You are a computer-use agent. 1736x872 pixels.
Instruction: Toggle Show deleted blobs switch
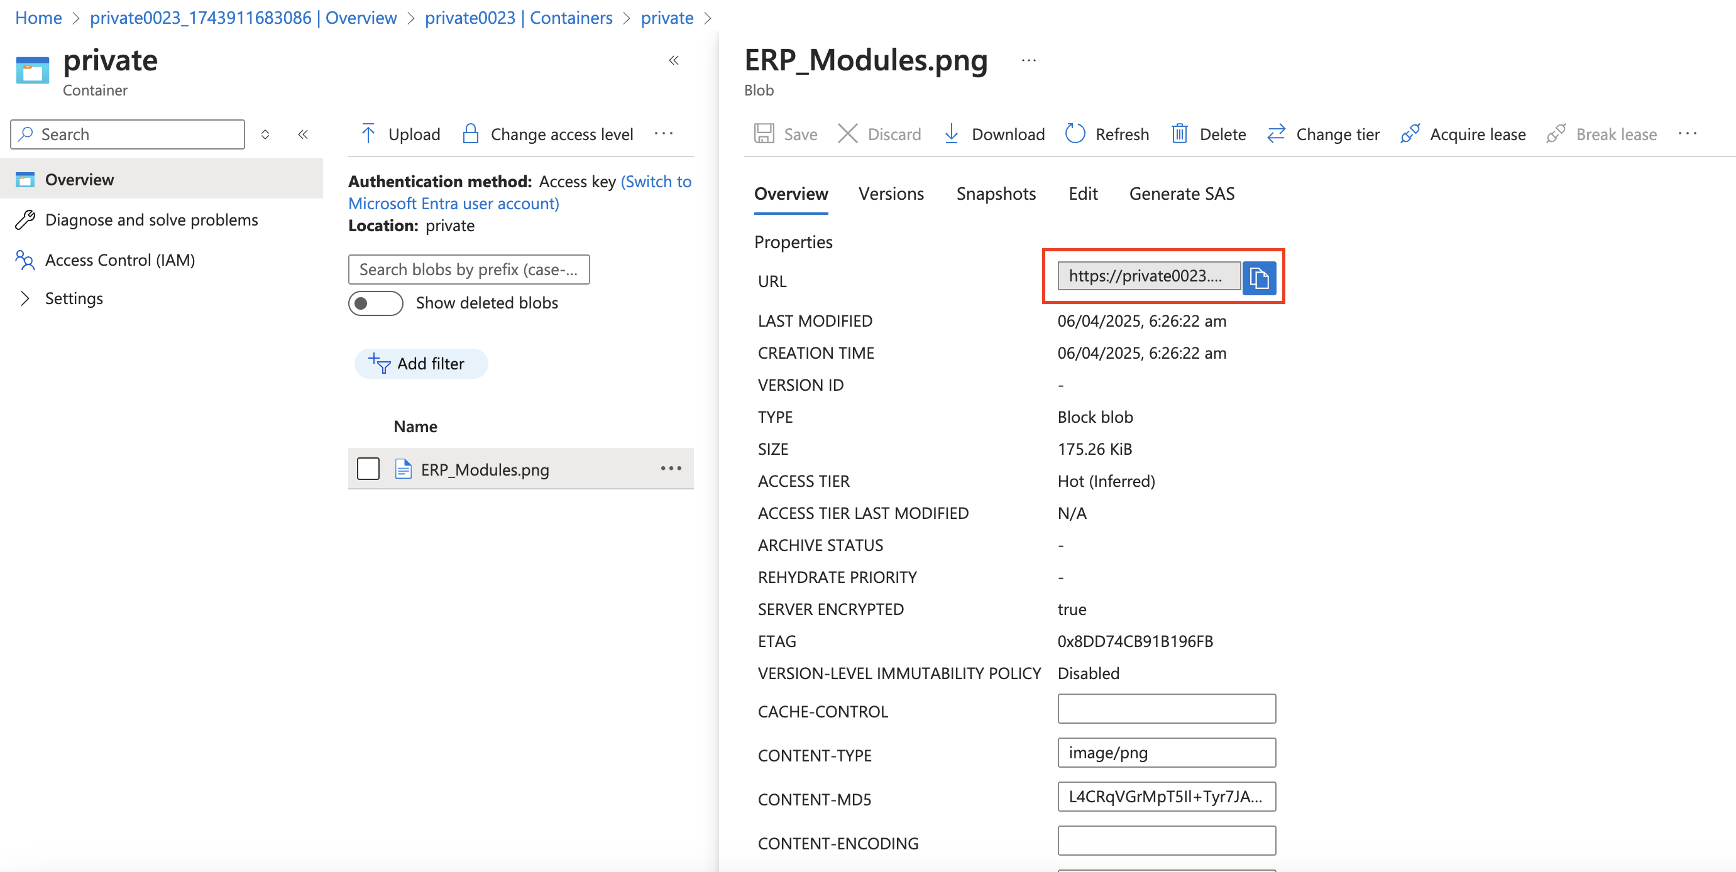(x=375, y=303)
